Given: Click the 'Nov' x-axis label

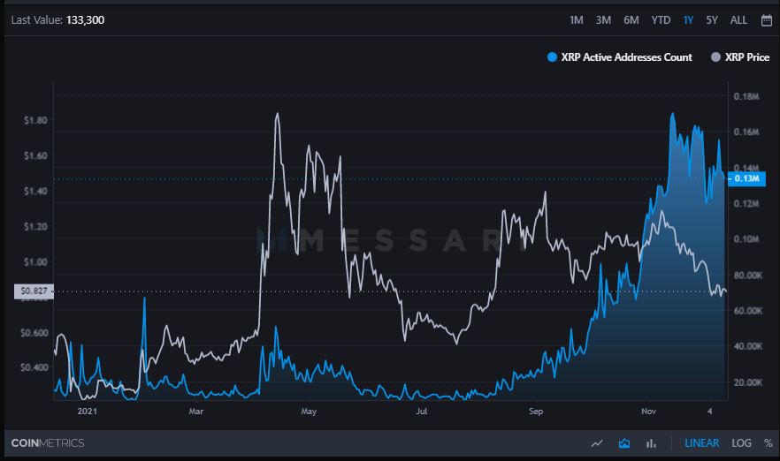Looking at the screenshot, I should click(x=649, y=412).
